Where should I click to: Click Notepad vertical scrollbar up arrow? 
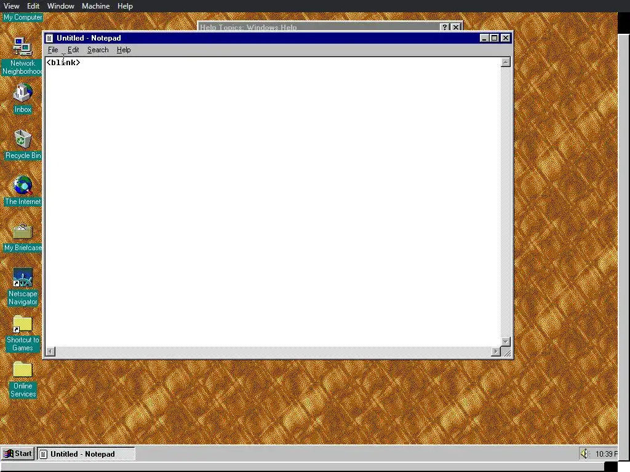click(x=506, y=62)
